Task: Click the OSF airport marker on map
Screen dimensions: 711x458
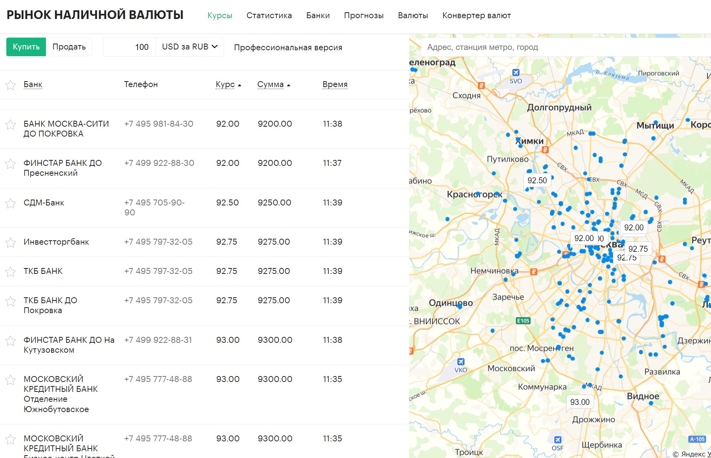Action: (557, 440)
